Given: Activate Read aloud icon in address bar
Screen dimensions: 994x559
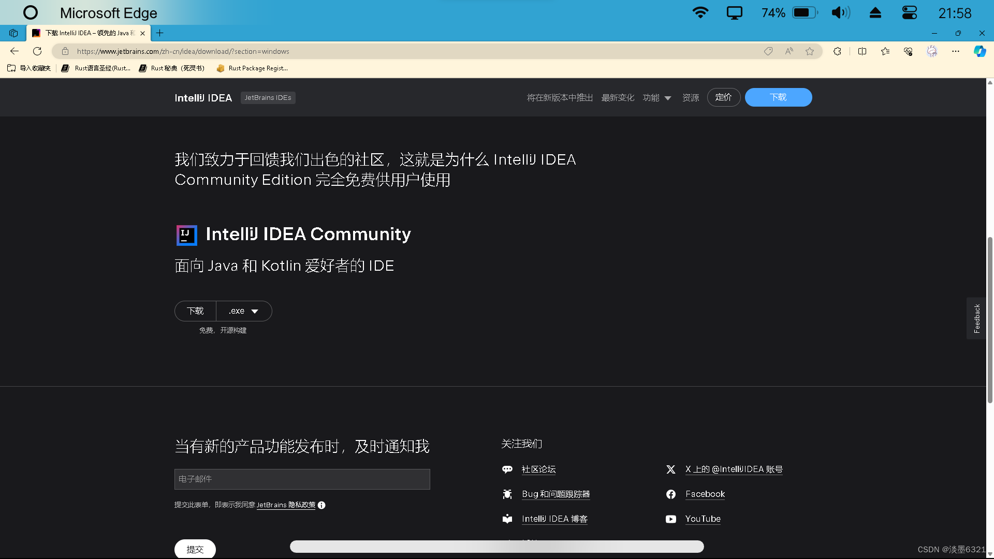Looking at the screenshot, I should point(789,51).
